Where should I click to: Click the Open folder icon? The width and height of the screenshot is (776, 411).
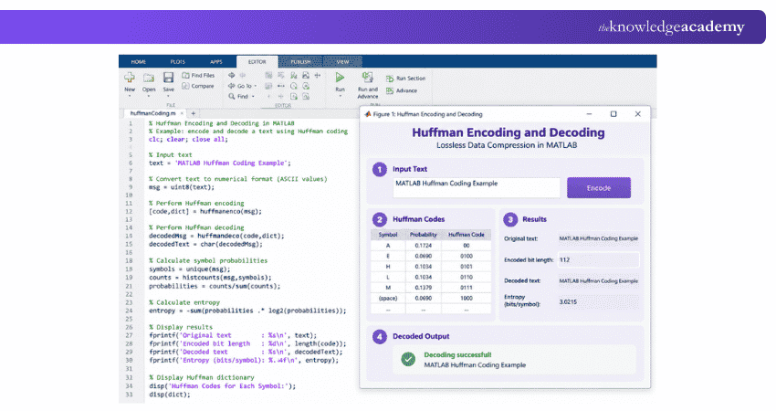[149, 78]
